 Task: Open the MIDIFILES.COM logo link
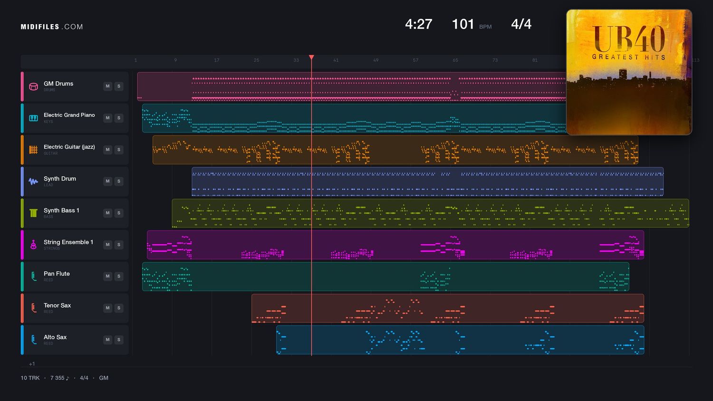[x=52, y=27]
